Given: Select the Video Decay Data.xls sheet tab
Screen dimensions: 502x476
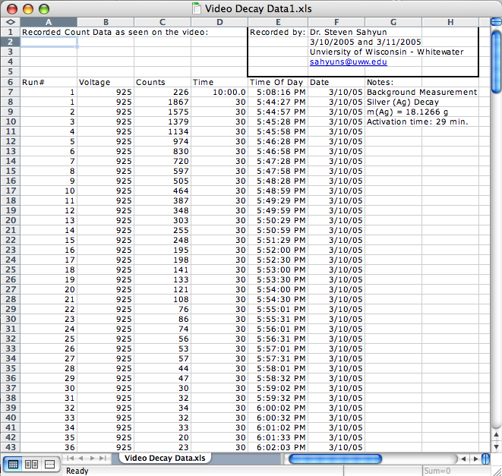Looking at the screenshot, I should click(165, 458).
